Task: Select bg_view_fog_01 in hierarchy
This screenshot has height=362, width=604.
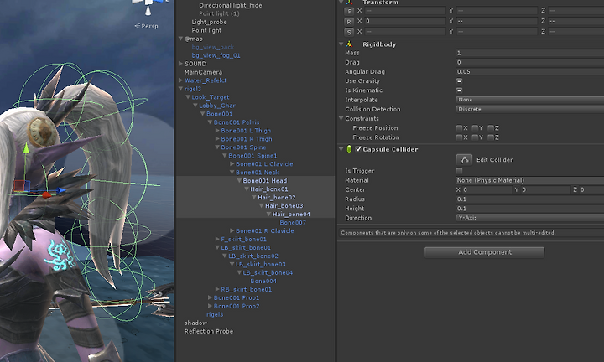Action: click(216, 55)
